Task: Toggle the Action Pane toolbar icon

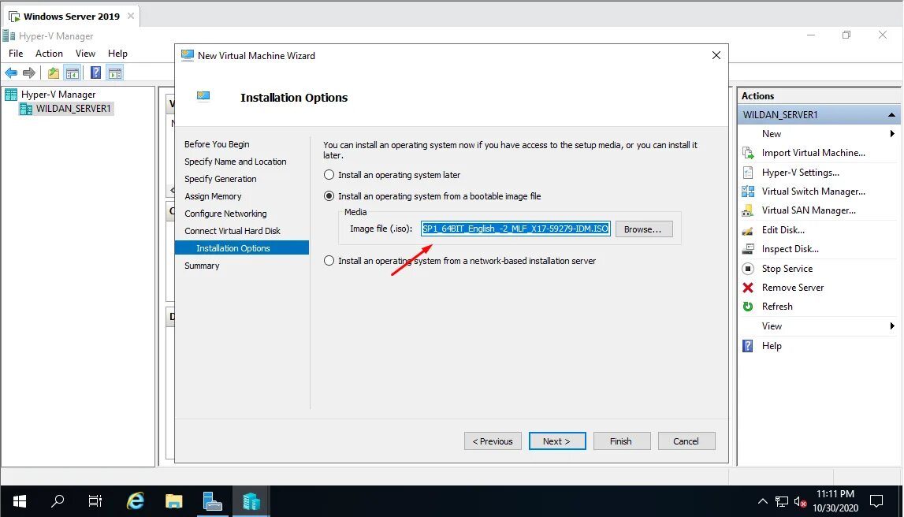Action: (x=115, y=73)
